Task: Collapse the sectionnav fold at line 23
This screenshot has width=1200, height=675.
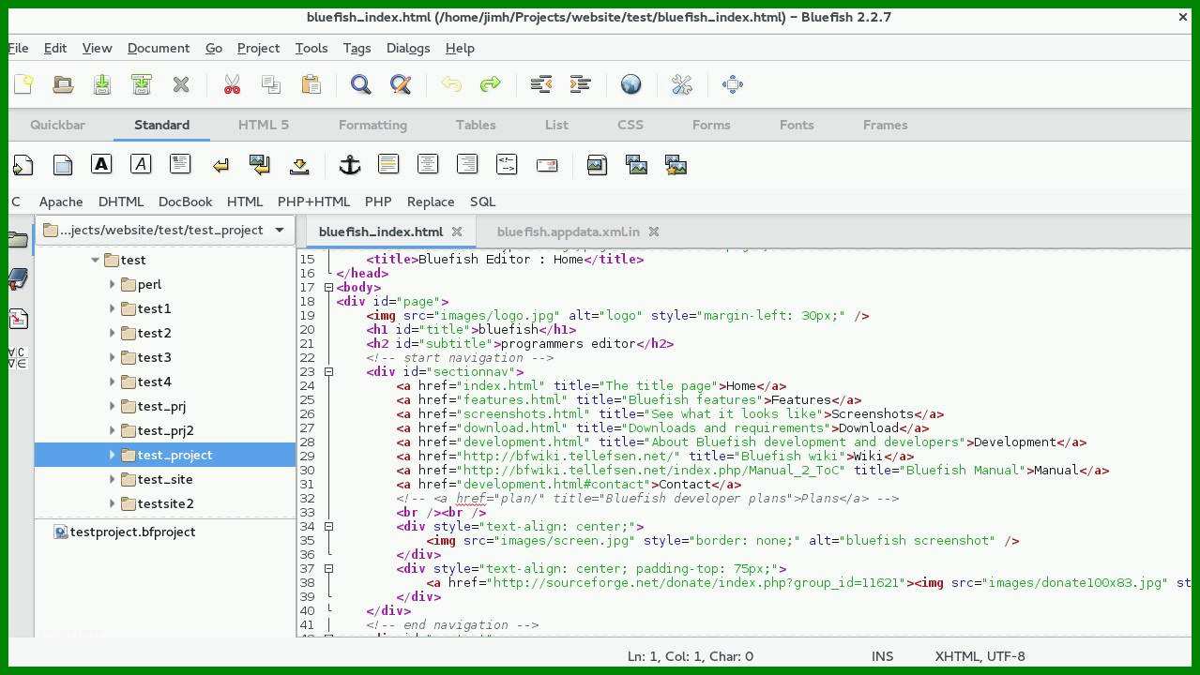Action: tap(328, 372)
